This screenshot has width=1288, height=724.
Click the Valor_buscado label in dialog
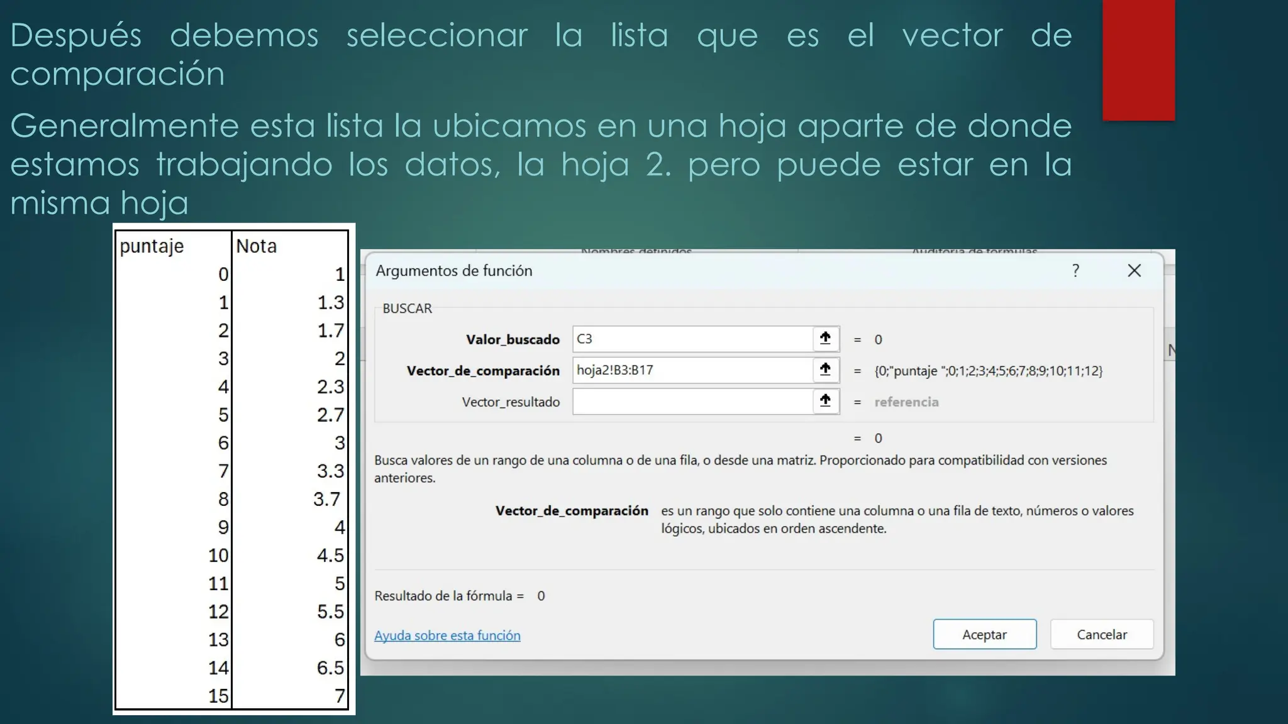(x=513, y=339)
